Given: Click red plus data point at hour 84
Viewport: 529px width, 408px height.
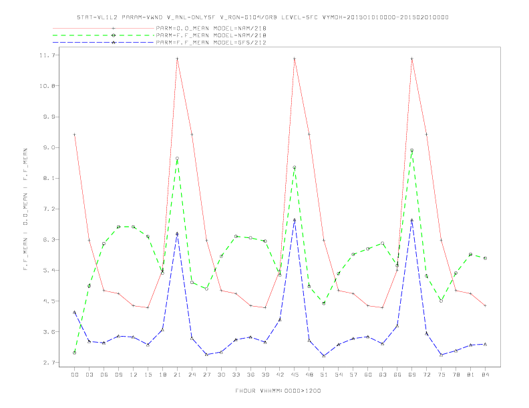Looking at the screenshot, I should [x=486, y=305].
